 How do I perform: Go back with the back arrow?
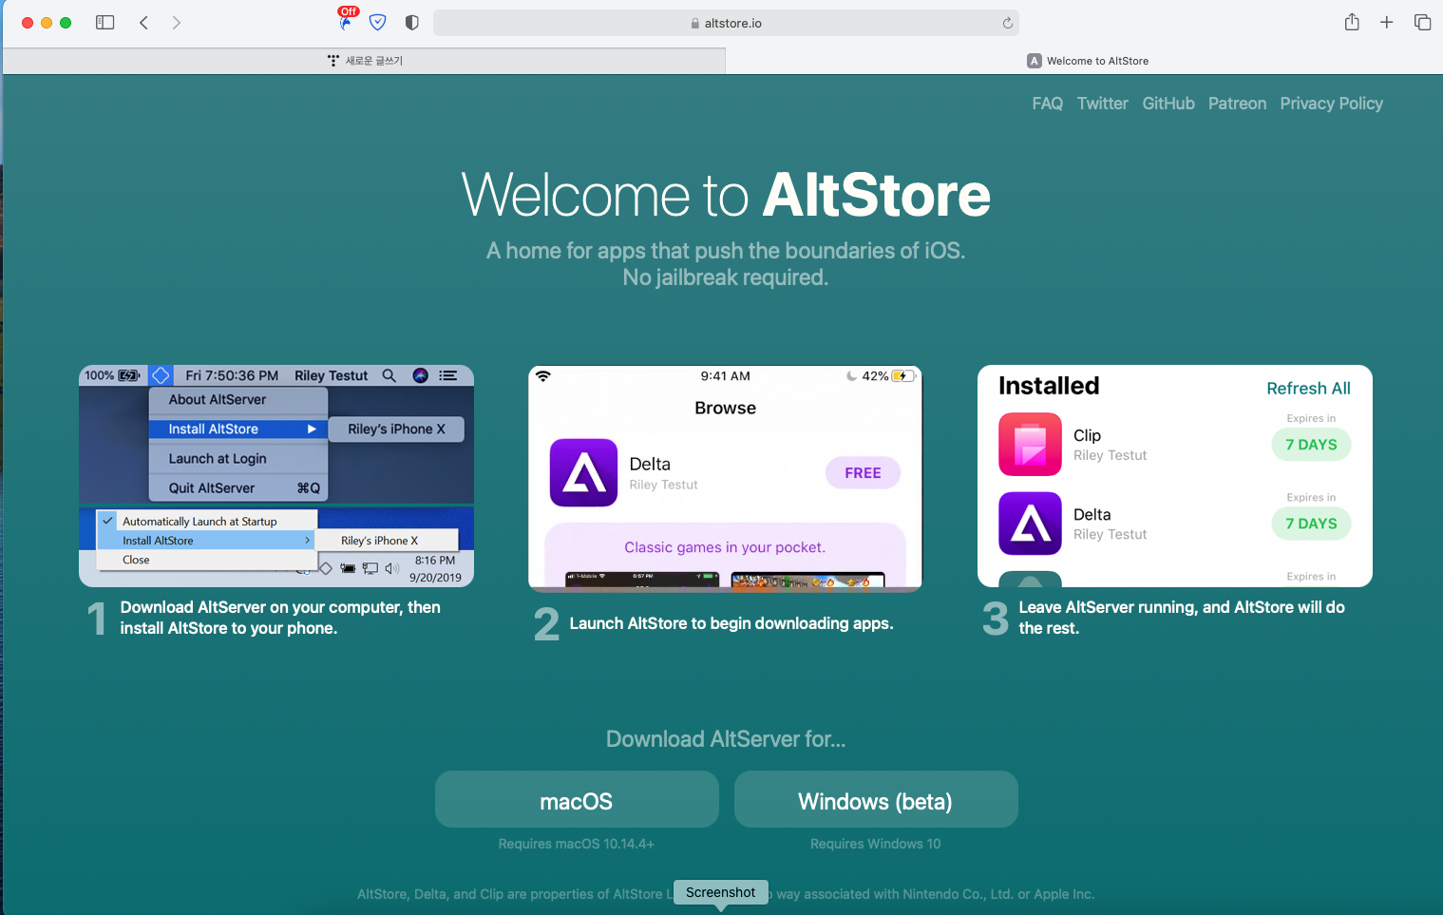click(143, 23)
